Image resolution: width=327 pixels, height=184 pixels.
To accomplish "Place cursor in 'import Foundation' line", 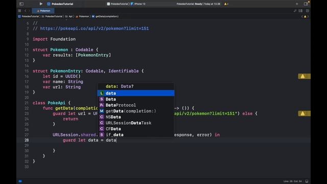I will point(54,39).
